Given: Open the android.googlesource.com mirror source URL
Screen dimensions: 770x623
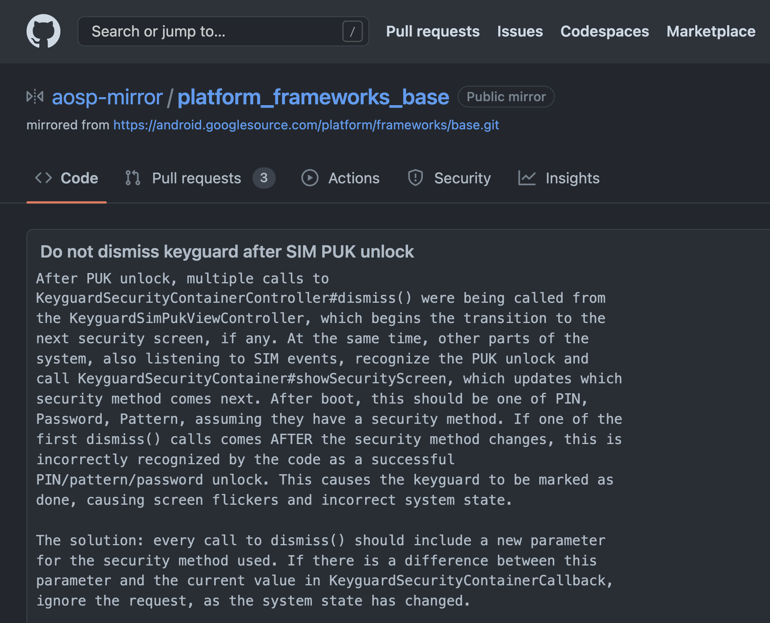Looking at the screenshot, I should (x=306, y=125).
